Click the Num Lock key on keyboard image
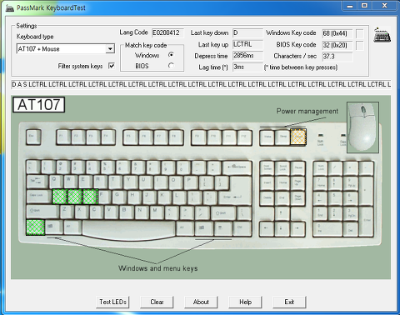Screen dimensions: 400x315 tap(321, 168)
